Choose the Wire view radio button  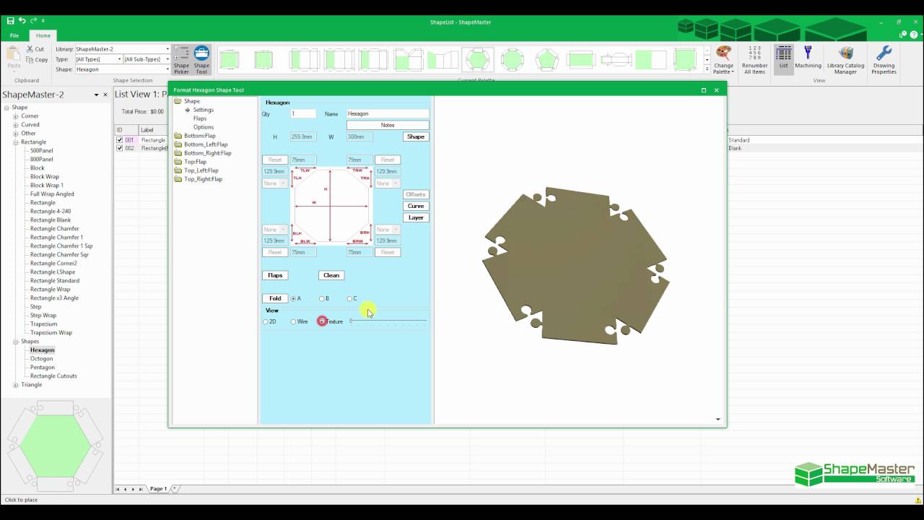coord(293,321)
